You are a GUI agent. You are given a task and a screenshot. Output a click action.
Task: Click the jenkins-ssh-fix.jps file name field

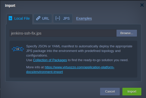63,33
